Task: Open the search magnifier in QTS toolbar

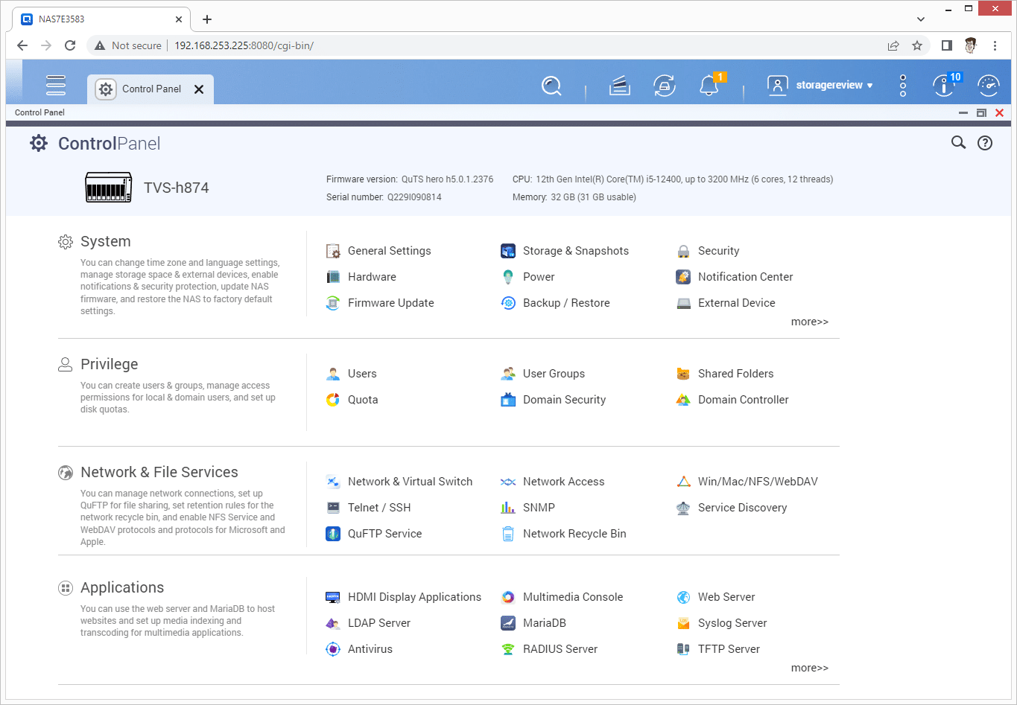Action: pyautogui.click(x=551, y=86)
